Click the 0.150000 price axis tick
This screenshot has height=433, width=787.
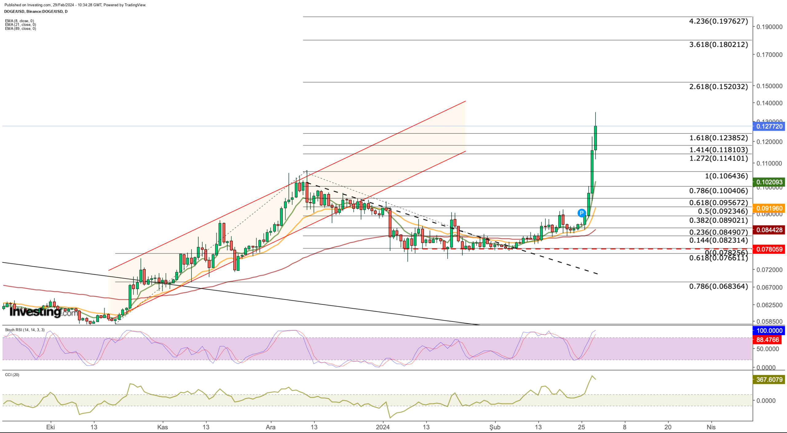[x=769, y=86]
